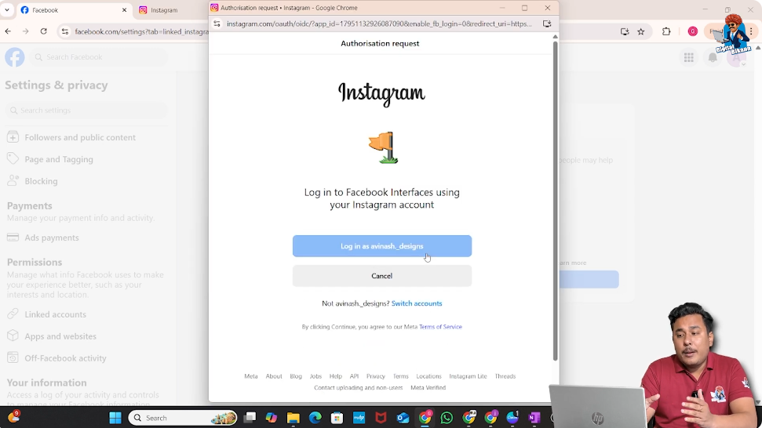Screen dimensions: 762x428
Task: Open Blocking settings
Action: 42,181
